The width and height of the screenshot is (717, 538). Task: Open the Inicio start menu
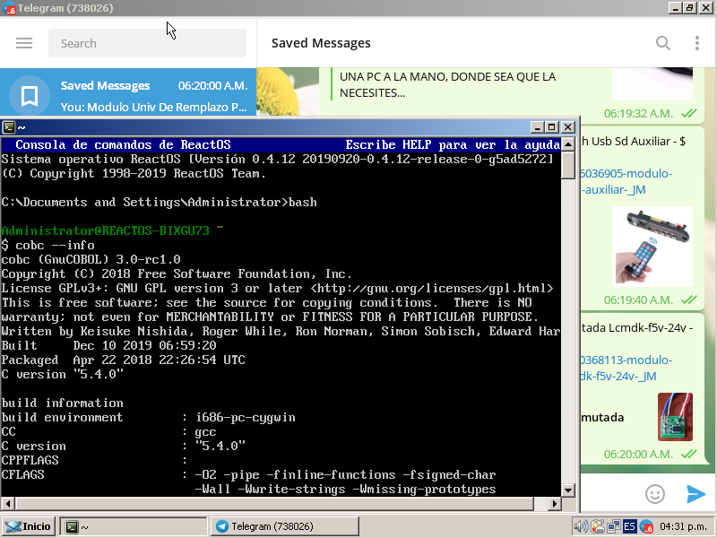tap(29, 526)
